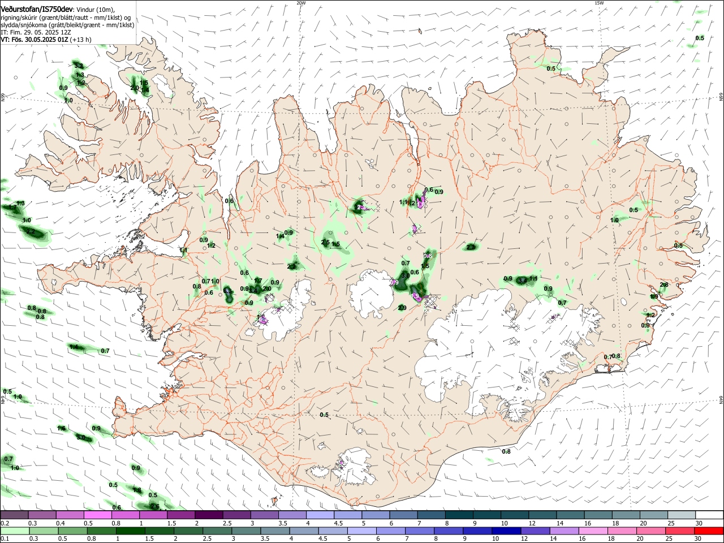The width and height of the screenshot is (724, 543).
Task: Click the 15W longitude label
Action: pos(599,3)
